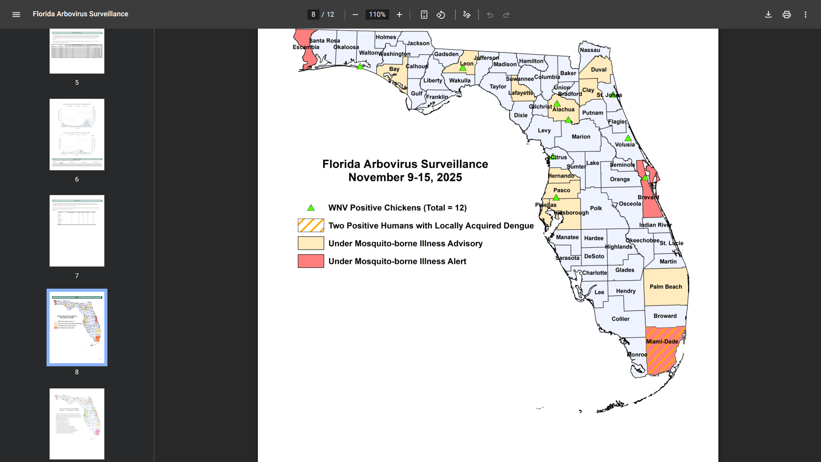Select page 5 thumbnail
The image size is (821, 462).
(x=77, y=51)
